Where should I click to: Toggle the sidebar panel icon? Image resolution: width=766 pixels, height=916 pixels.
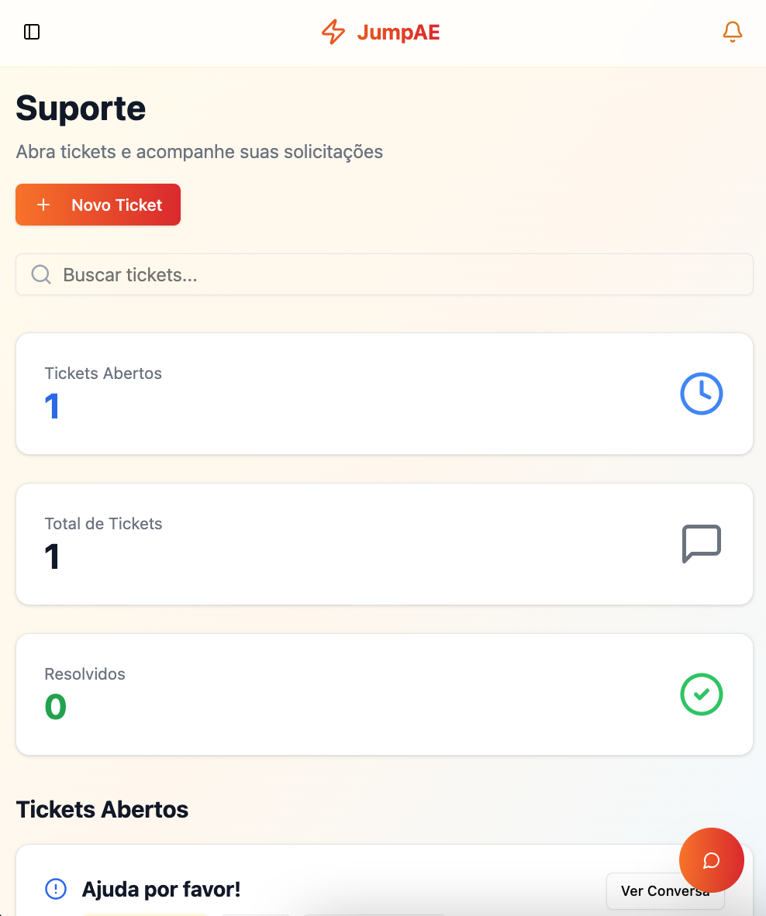tap(32, 32)
